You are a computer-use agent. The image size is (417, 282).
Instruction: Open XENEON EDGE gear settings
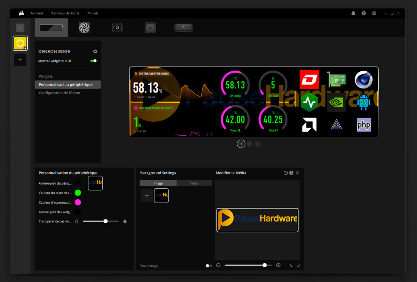click(x=95, y=52)
